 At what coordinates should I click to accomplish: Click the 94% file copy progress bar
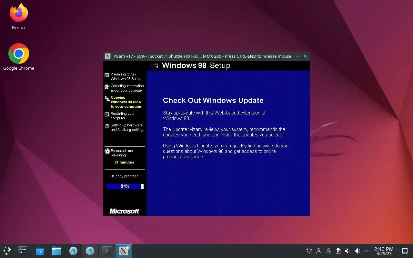tap(125, 186)
